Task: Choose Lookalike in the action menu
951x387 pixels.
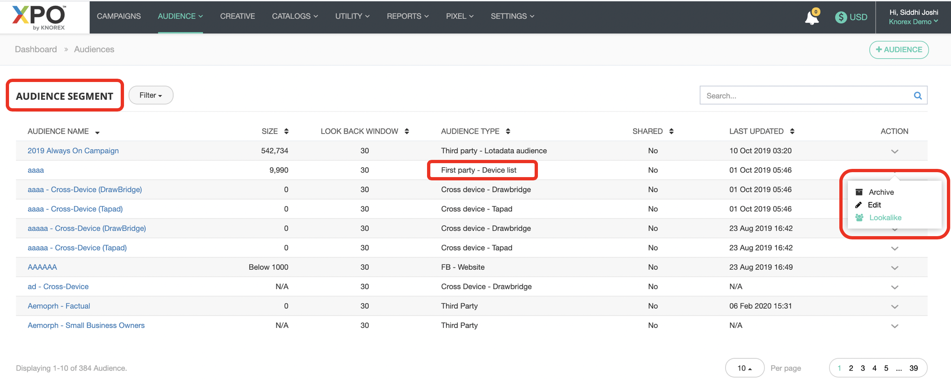Action: (885, 218)
